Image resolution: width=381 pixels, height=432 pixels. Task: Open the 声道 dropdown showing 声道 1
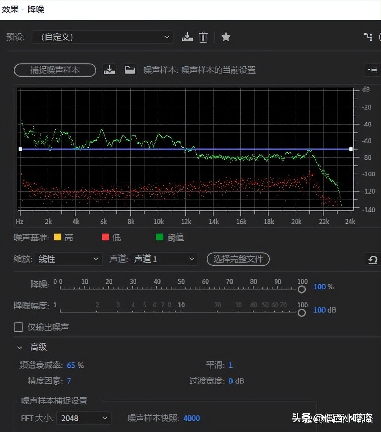point(164,259)
